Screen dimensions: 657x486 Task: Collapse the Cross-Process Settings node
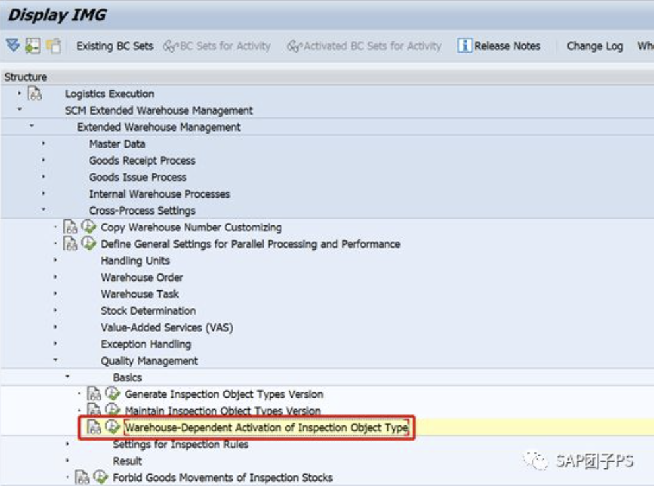pyautogui.click(x=43, y=209)
